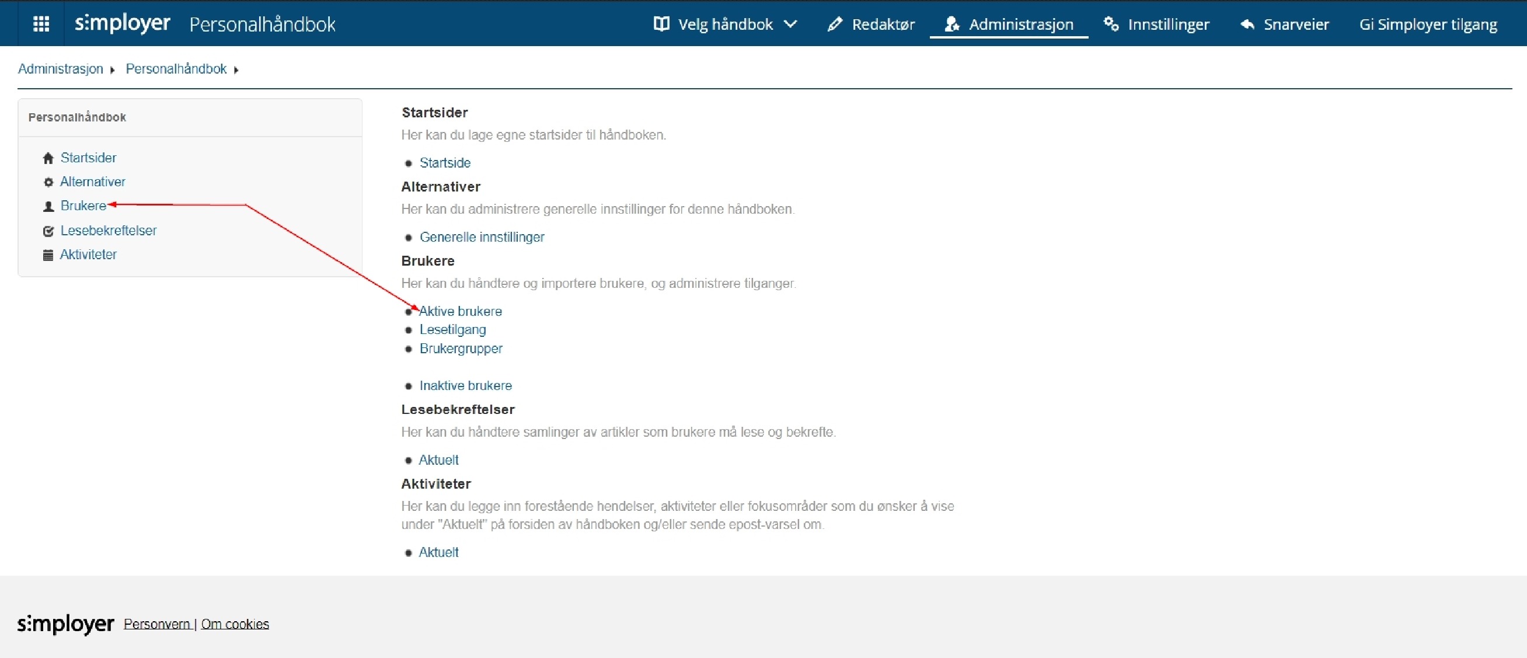The image size is (1527, 658).
Task: Click the Simployer logo in header
Action: pos(122,24)
